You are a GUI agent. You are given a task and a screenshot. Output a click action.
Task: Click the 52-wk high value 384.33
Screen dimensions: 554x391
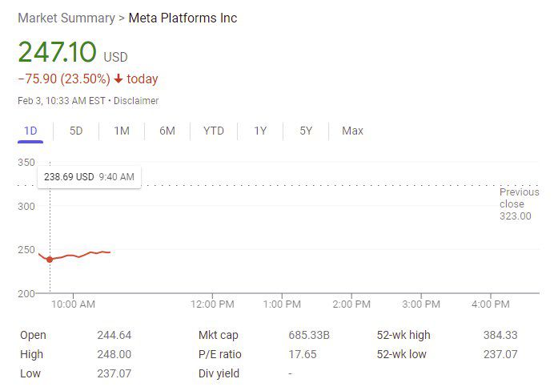tap(500, 335)
